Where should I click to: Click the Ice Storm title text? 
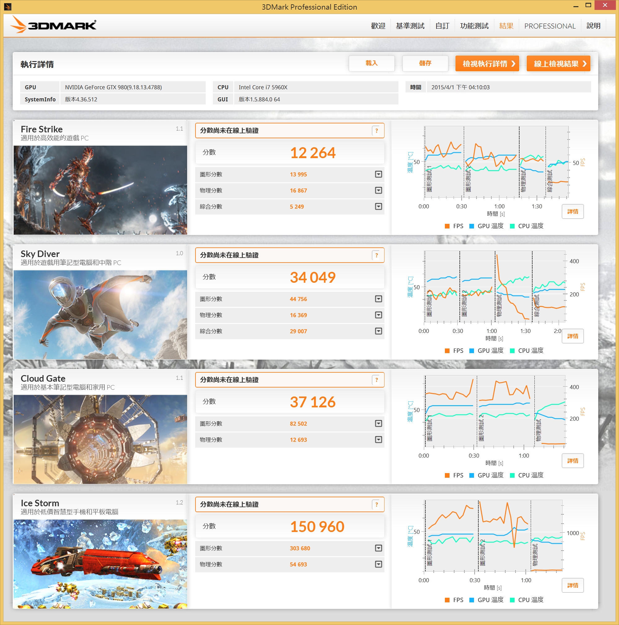point(40,503)
